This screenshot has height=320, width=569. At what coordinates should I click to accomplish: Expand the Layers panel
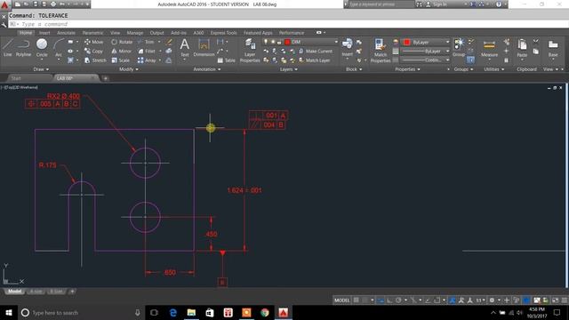(288, 69)
